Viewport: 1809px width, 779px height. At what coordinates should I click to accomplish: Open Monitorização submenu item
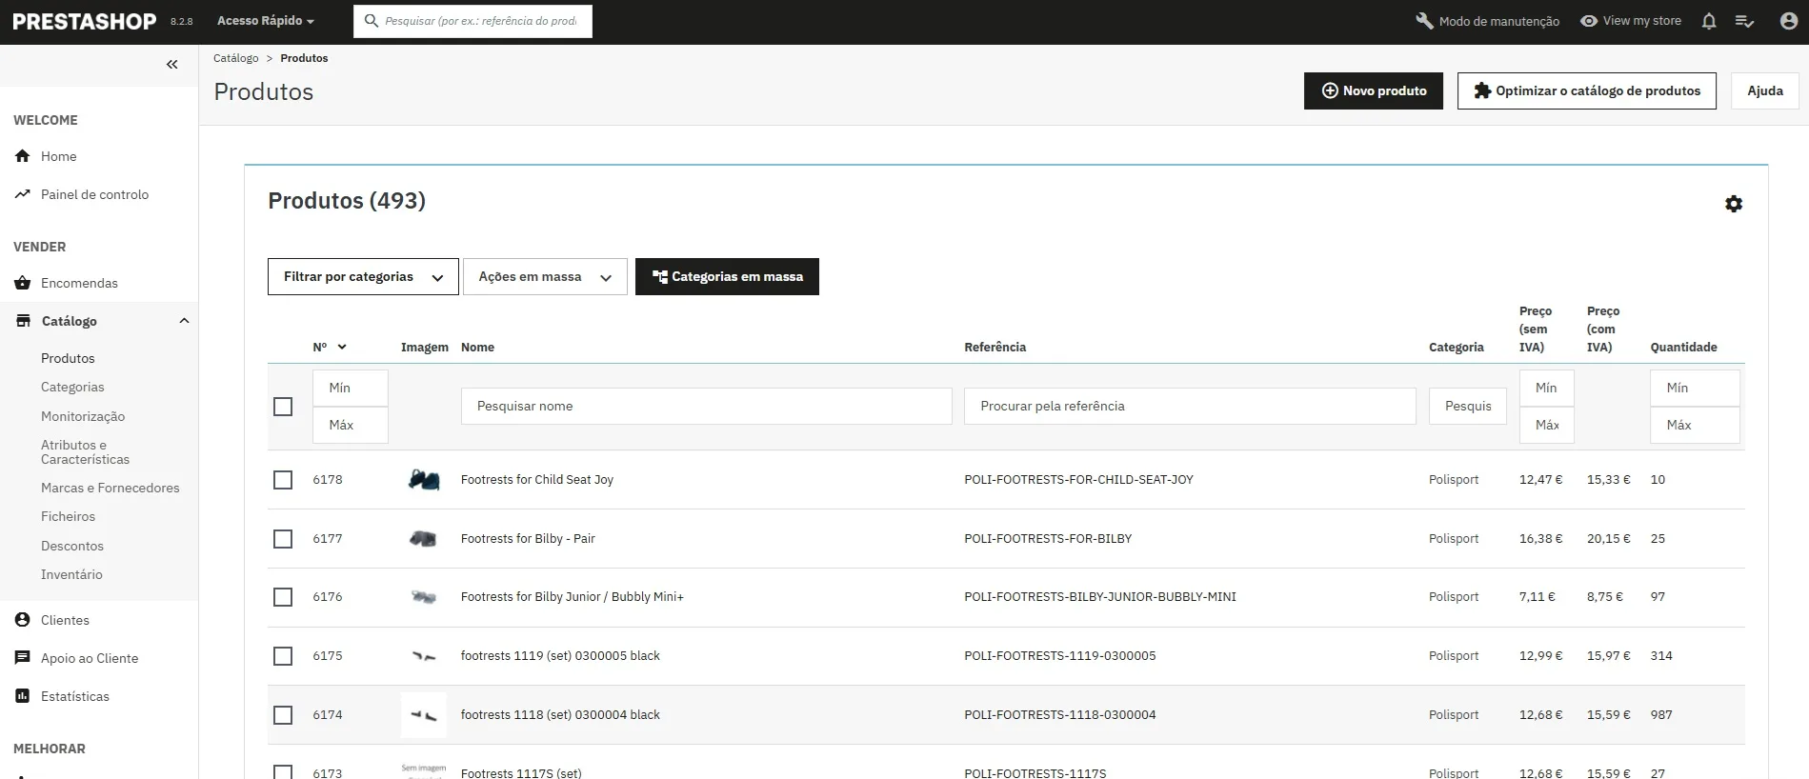(83, 416)
